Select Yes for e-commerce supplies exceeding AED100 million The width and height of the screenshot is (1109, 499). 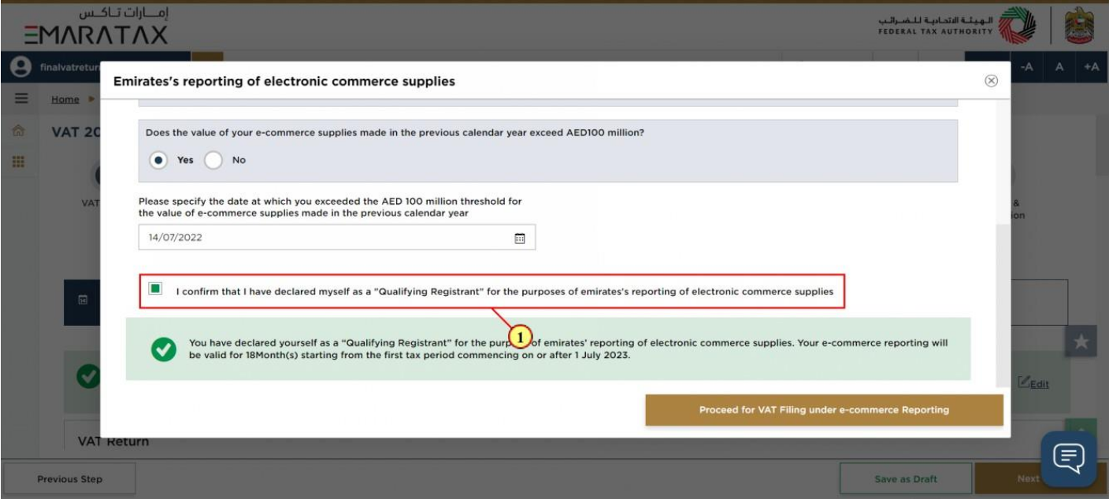(x=159, y=160)
